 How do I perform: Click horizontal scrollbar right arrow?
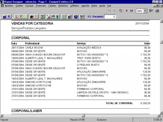point(159,116)
